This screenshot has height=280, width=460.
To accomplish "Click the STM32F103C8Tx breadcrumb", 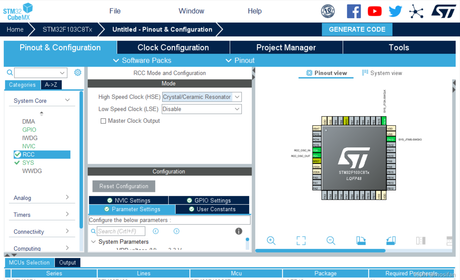I will [x=68, y=29].
